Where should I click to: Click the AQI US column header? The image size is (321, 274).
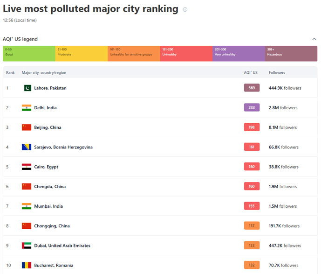coord(251,72)
